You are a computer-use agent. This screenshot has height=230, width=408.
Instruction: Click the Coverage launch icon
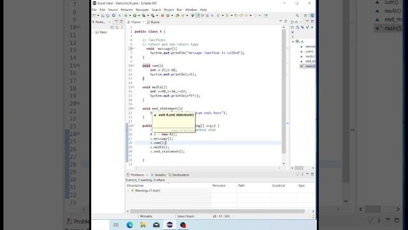click(143, 15)
